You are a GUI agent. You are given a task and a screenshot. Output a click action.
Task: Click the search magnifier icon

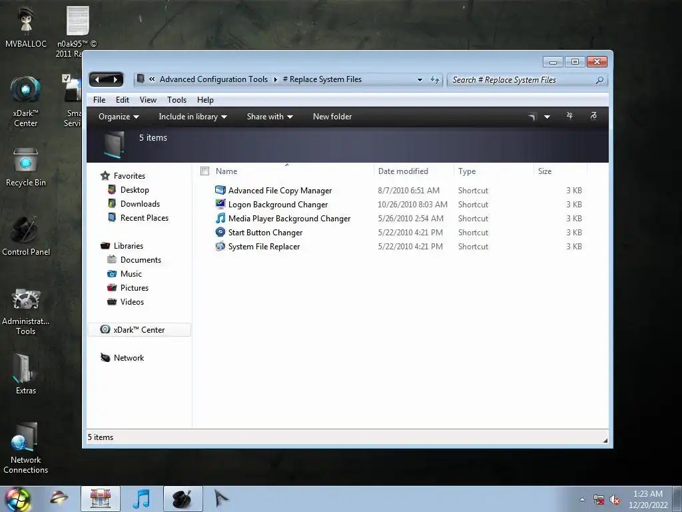pyautogui.click(x=599, y=80)
